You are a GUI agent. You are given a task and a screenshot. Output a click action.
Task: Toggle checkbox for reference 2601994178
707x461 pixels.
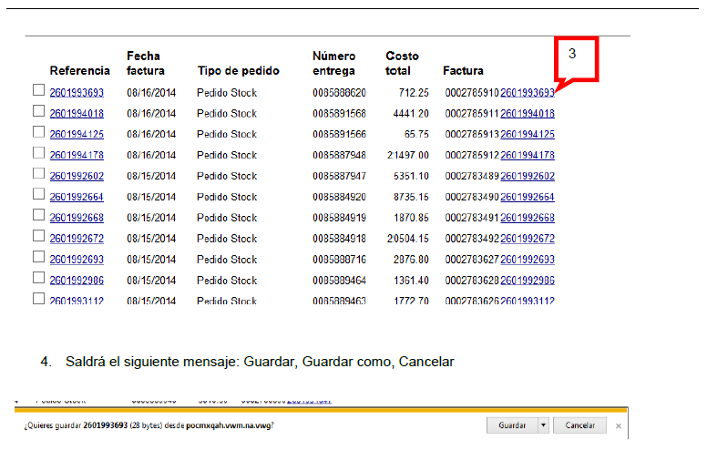click(x=38, y=152)
